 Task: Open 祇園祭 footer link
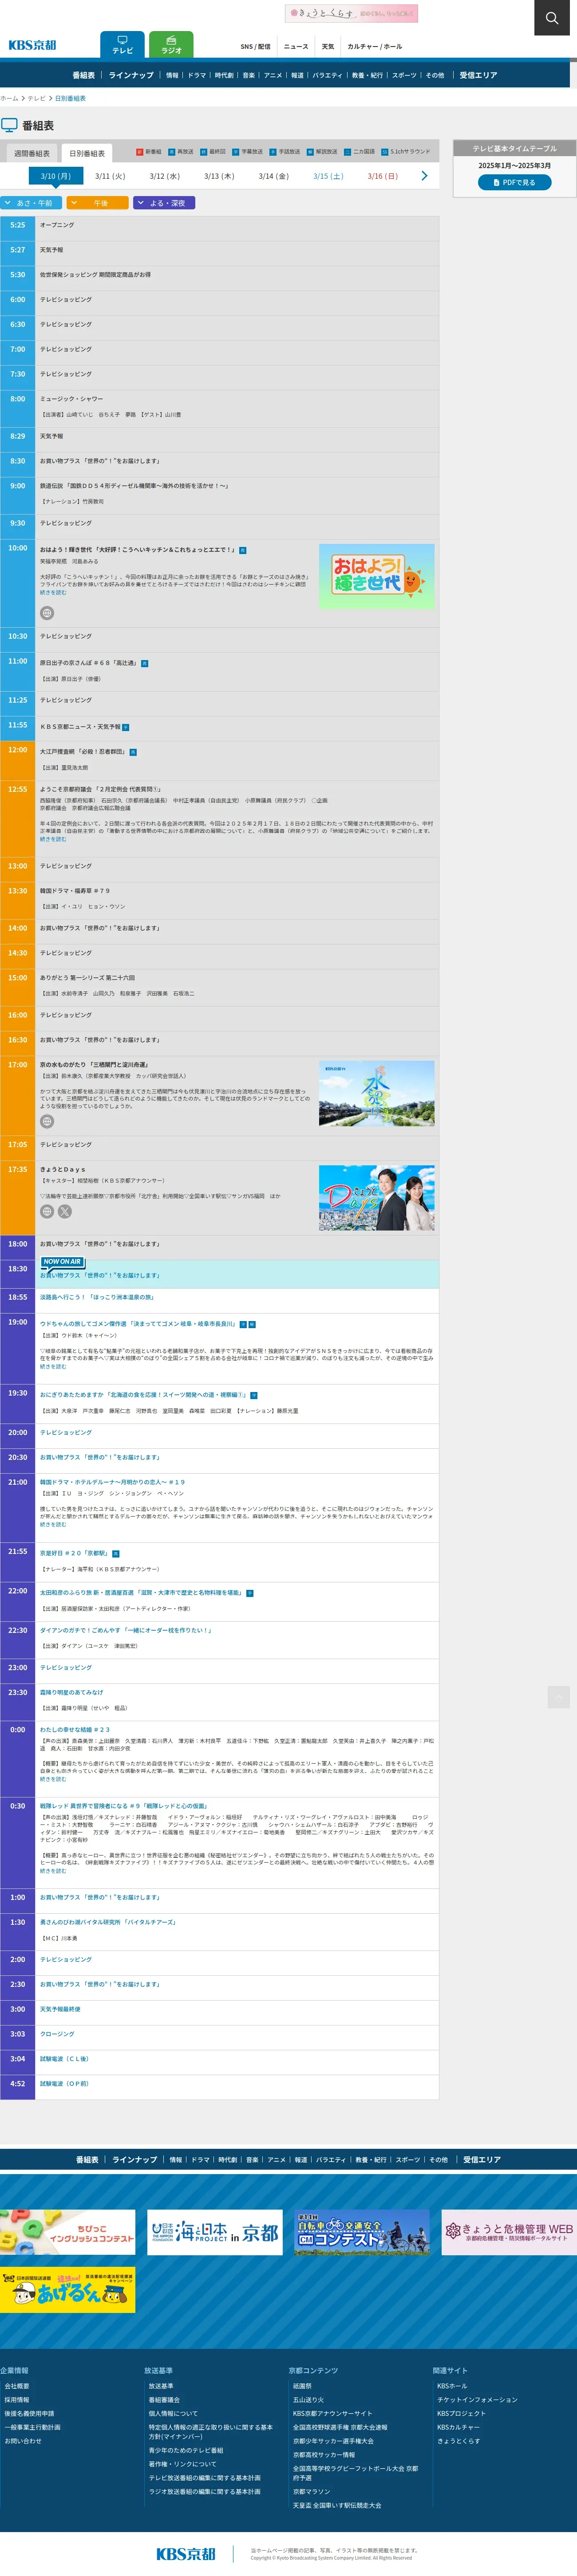[x=302, y=2386]
